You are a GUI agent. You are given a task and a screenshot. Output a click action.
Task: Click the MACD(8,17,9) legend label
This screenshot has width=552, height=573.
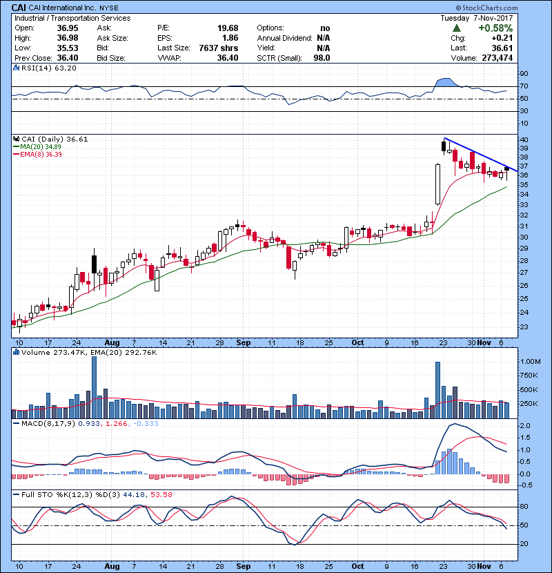coord(48,424)
